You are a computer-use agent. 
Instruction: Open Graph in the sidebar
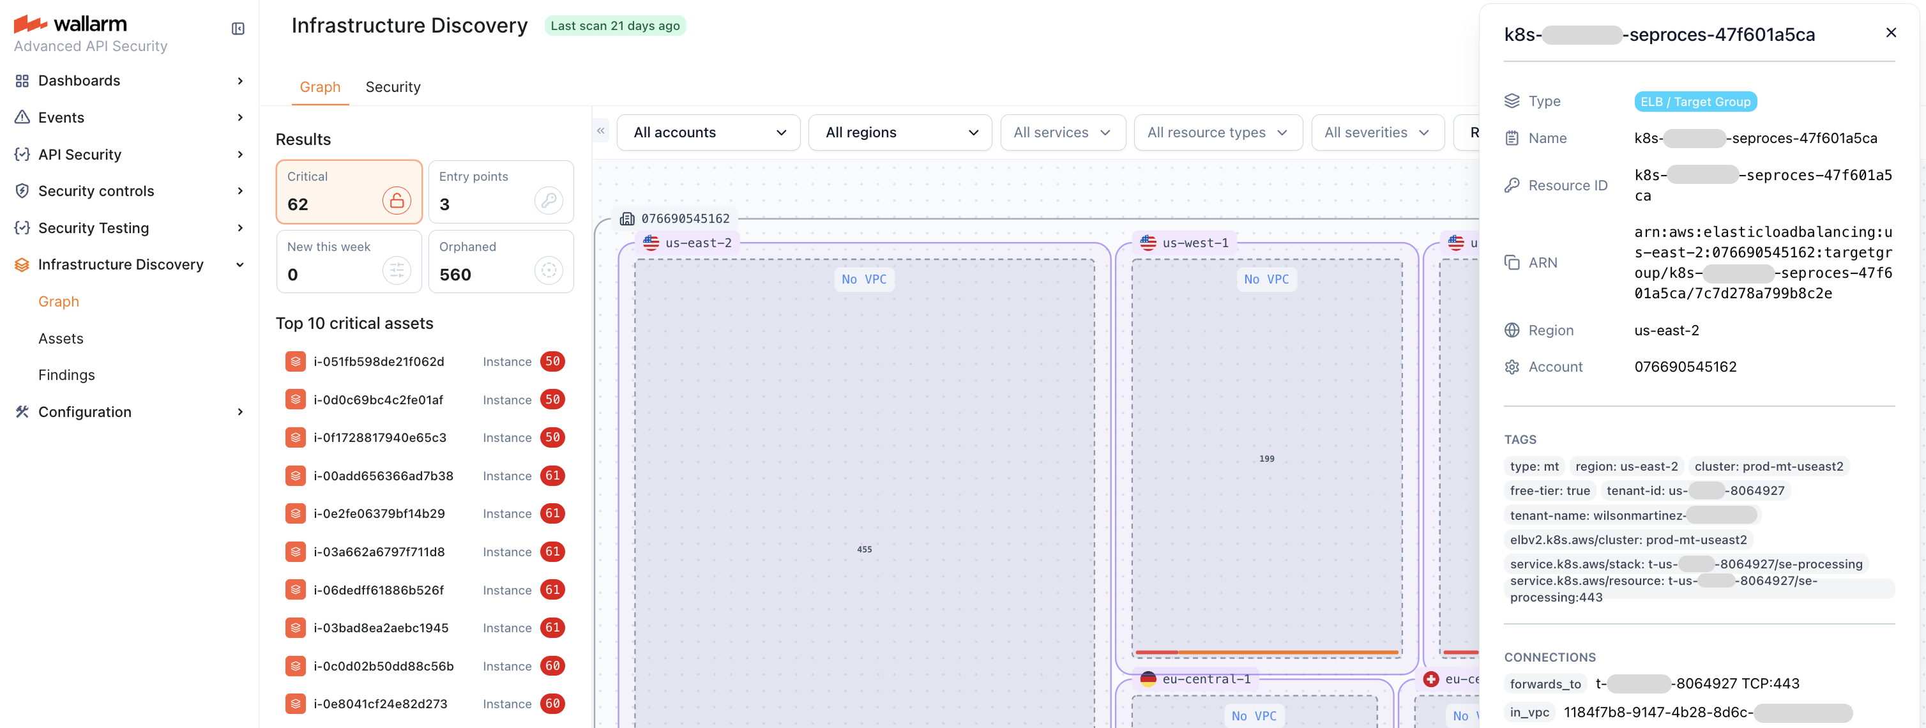59,301
